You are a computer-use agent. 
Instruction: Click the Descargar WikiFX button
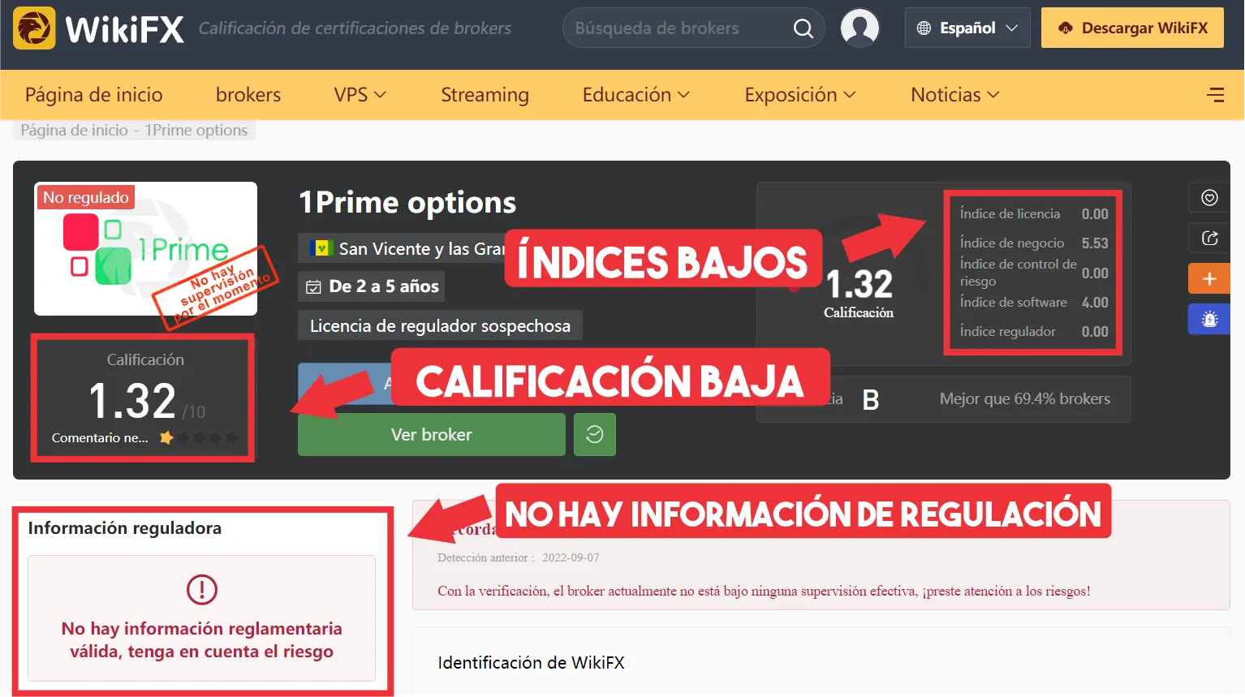coord(1132,28)
